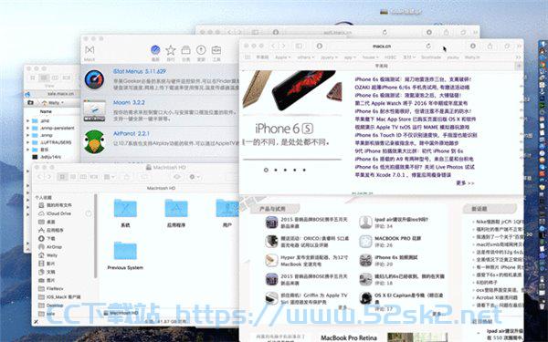Open the AirParrot 2.2.1 title link
Screen dimensions: 548x342
(131, 133)
